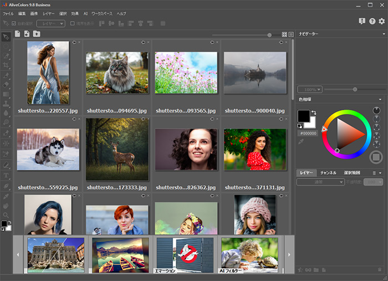Open the AI フィルター carousel card
The image size is (388, 281).
249,256
